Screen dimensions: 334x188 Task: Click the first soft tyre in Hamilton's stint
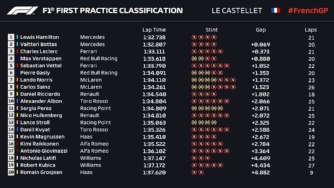[194, 37]
